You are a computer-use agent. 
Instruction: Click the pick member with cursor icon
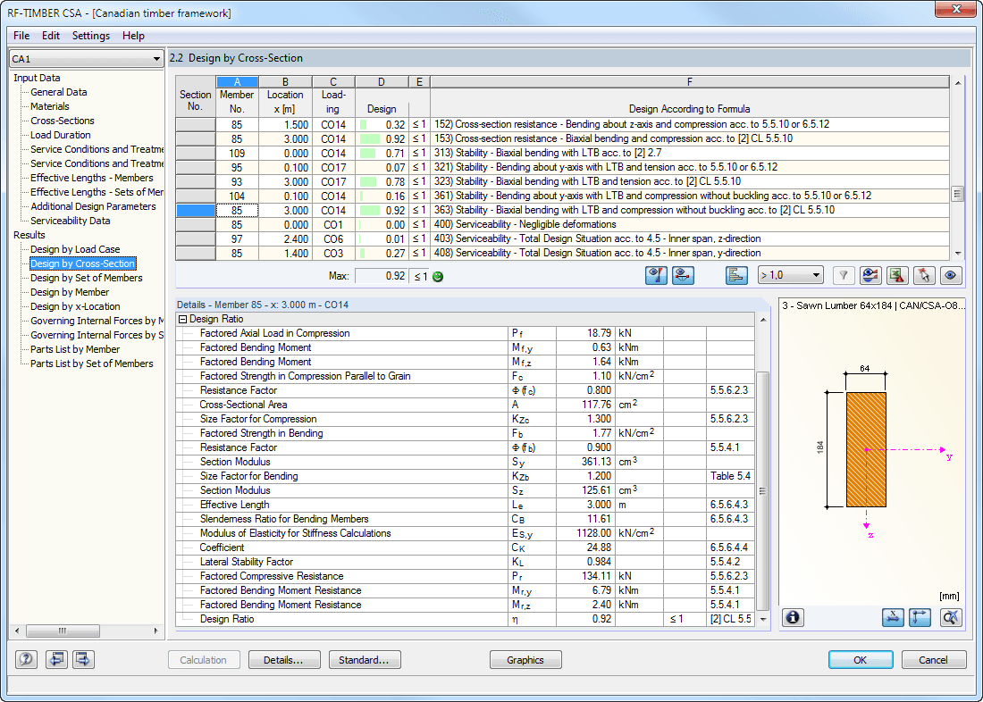(925, 275)
